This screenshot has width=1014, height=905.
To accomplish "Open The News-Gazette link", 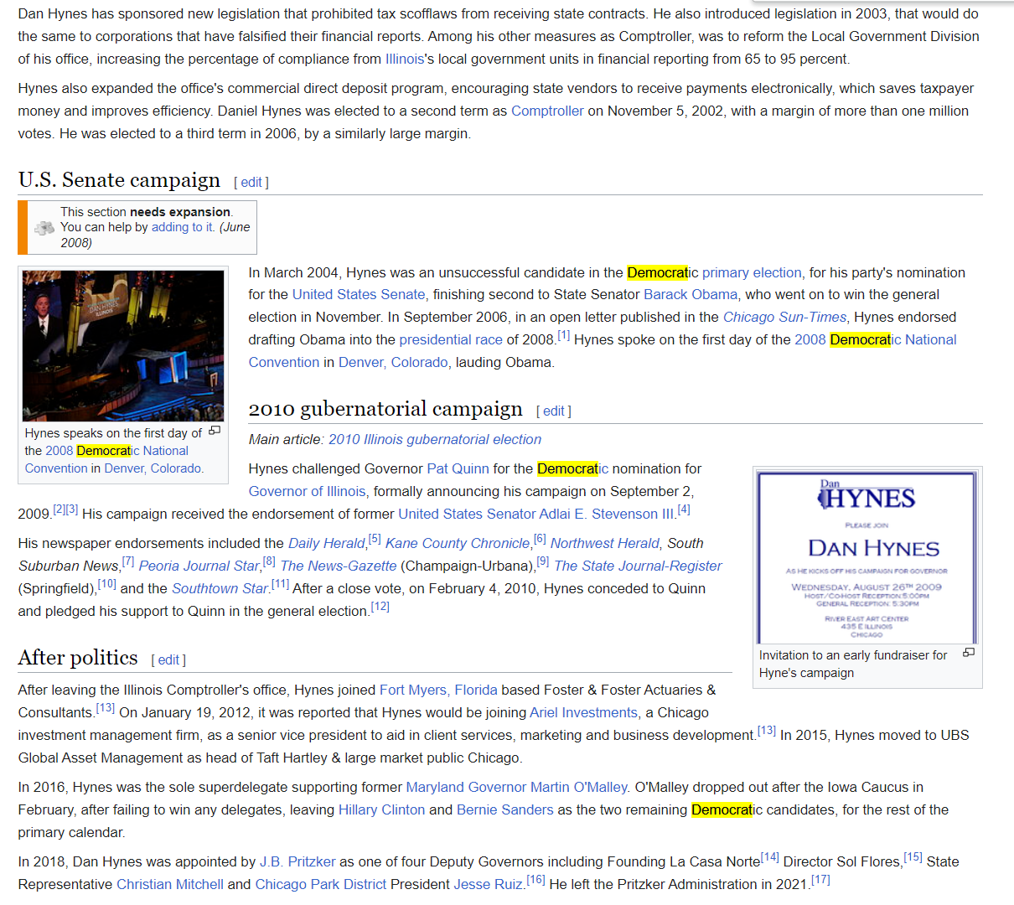I will tap(339, 566).
